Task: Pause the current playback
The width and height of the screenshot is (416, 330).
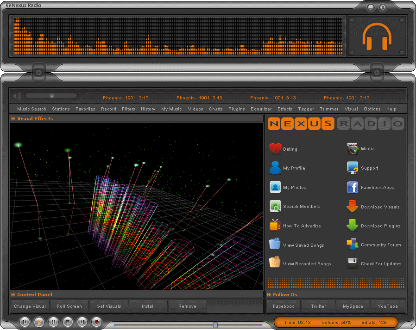Action: 54,322
